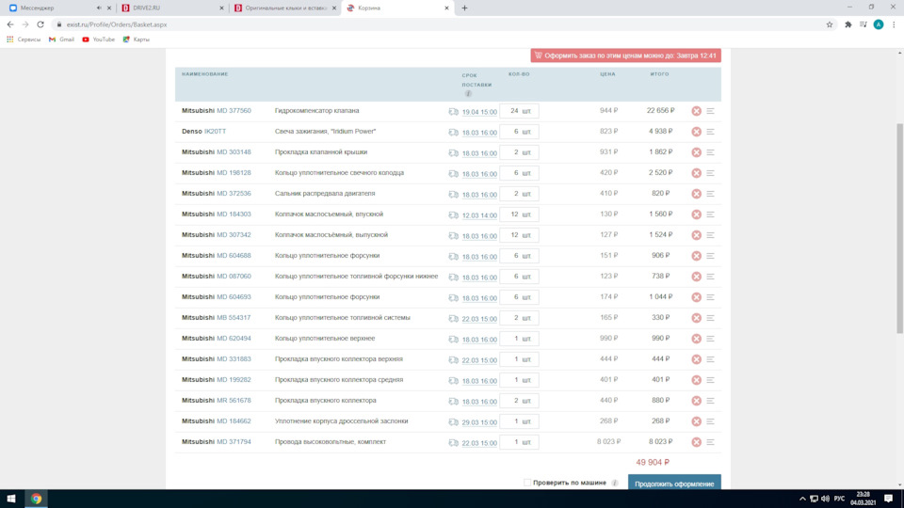904x508 pixels.
Task: Open the Windows Start menu
Action: [11, 499]
